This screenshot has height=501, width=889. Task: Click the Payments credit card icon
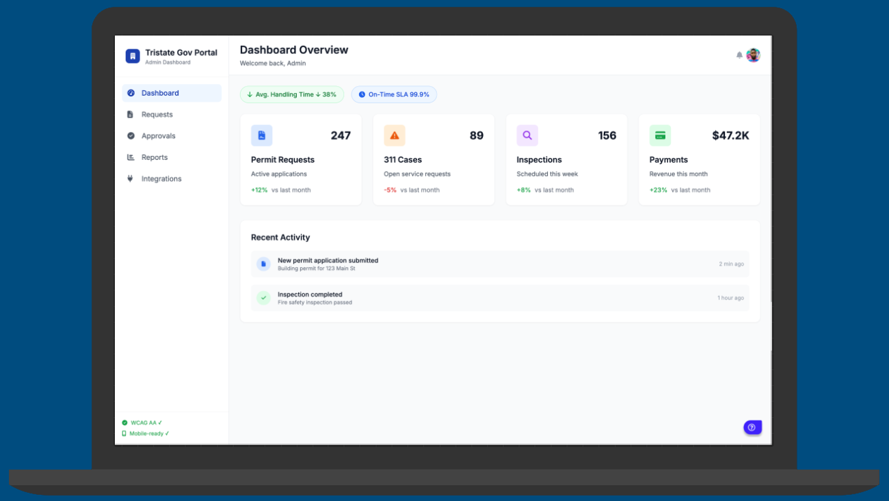(x=660, y=135)
